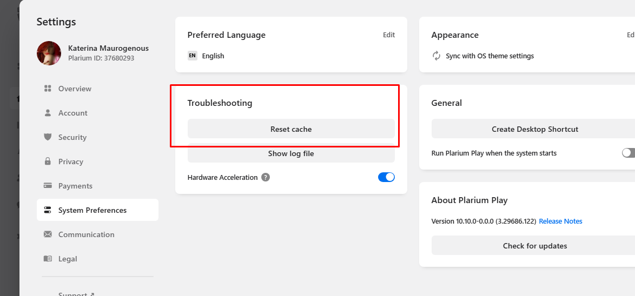
Task: Click the Communication envelope icon
Action: (x=48, y=234)
